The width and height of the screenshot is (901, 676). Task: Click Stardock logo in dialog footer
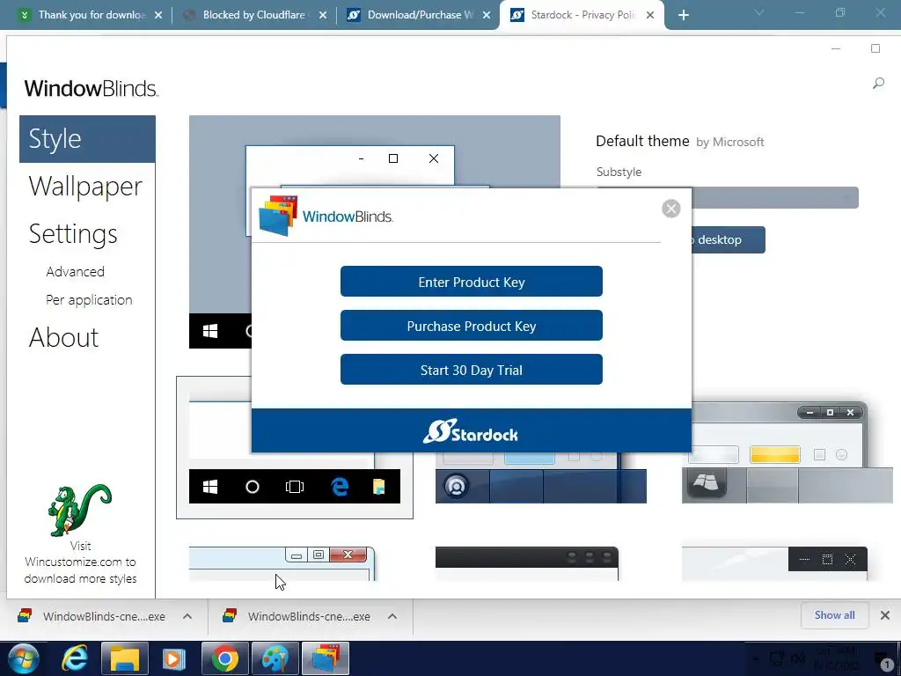coord(472,431)
